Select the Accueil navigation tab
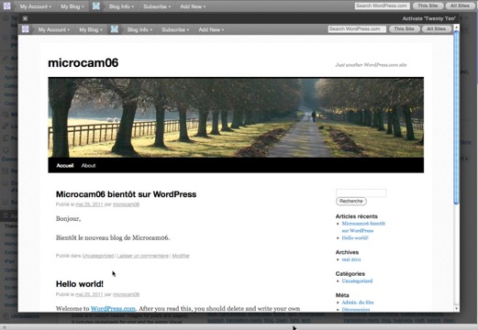 pos(65,165)
